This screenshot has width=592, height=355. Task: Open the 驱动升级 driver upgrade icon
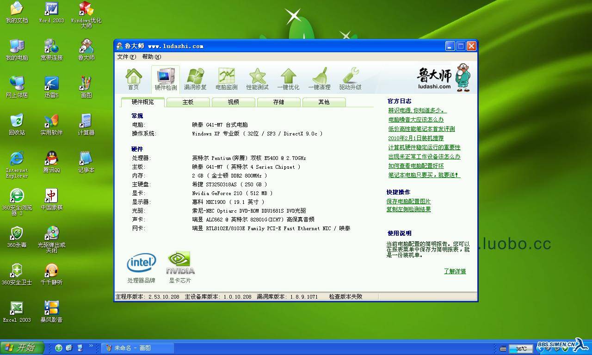pos(350,79)
